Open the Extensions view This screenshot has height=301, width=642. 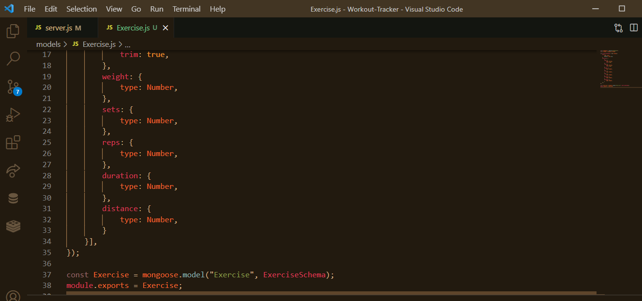pos(13,143)
